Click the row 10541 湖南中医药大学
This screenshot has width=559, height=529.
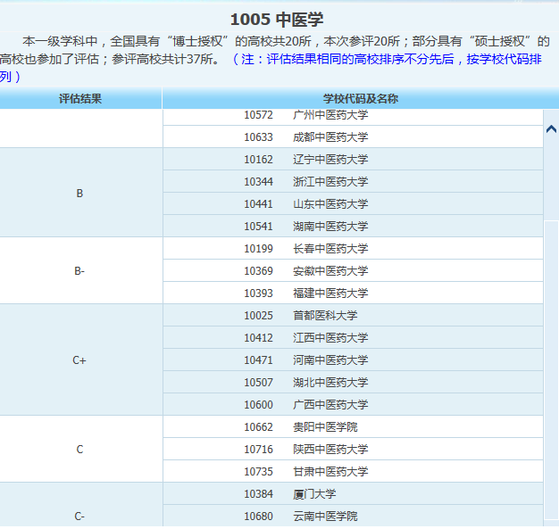[x=353, y=227]
